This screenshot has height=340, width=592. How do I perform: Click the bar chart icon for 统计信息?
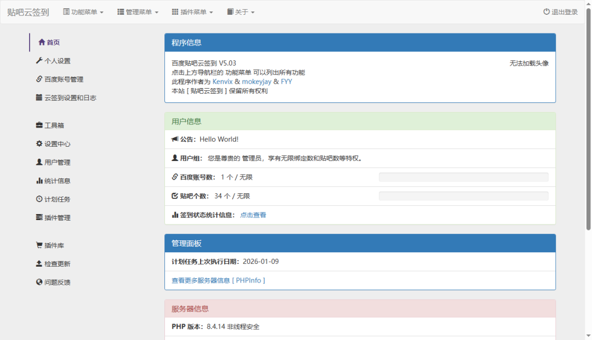click(x=39, y=181)
